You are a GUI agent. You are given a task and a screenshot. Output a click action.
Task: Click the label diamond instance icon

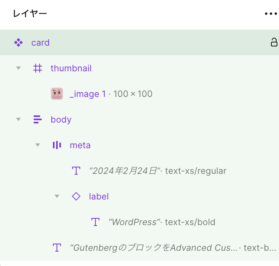[76, 196]
